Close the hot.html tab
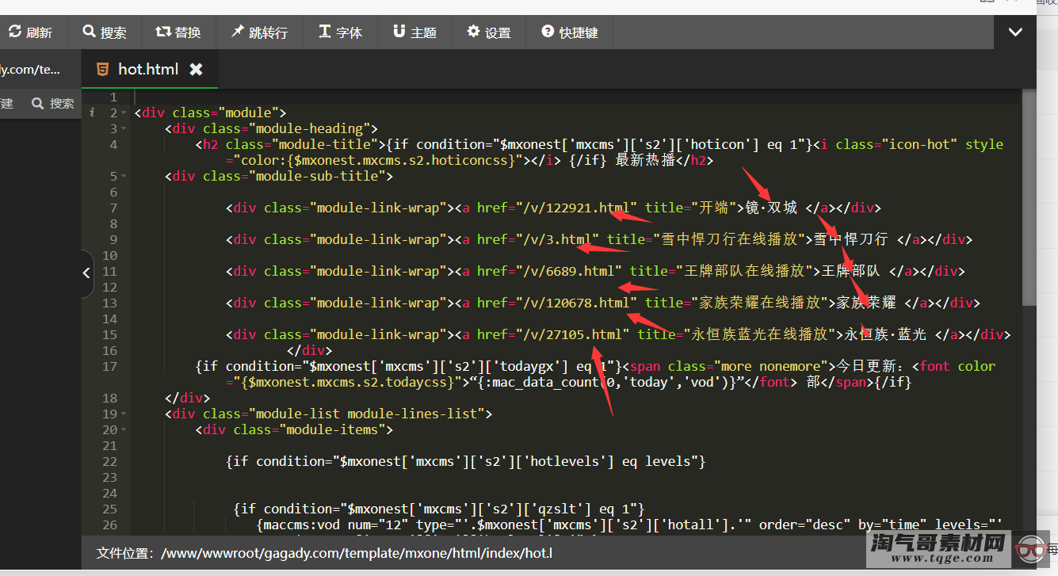The height and width of the screenshot is (576, 1058). (196, 69)
